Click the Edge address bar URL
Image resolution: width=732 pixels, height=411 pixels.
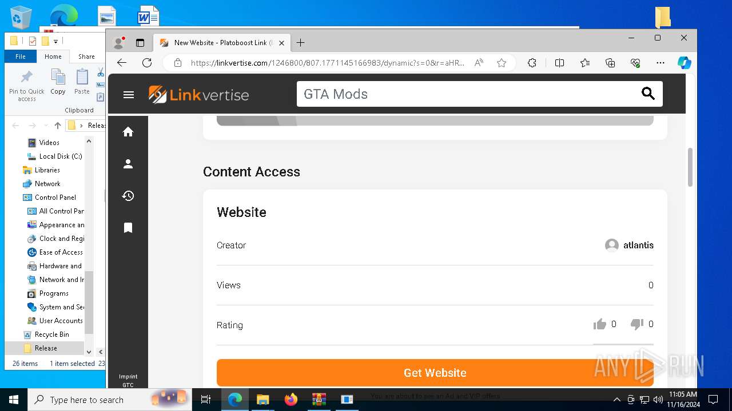coord(328,63)
